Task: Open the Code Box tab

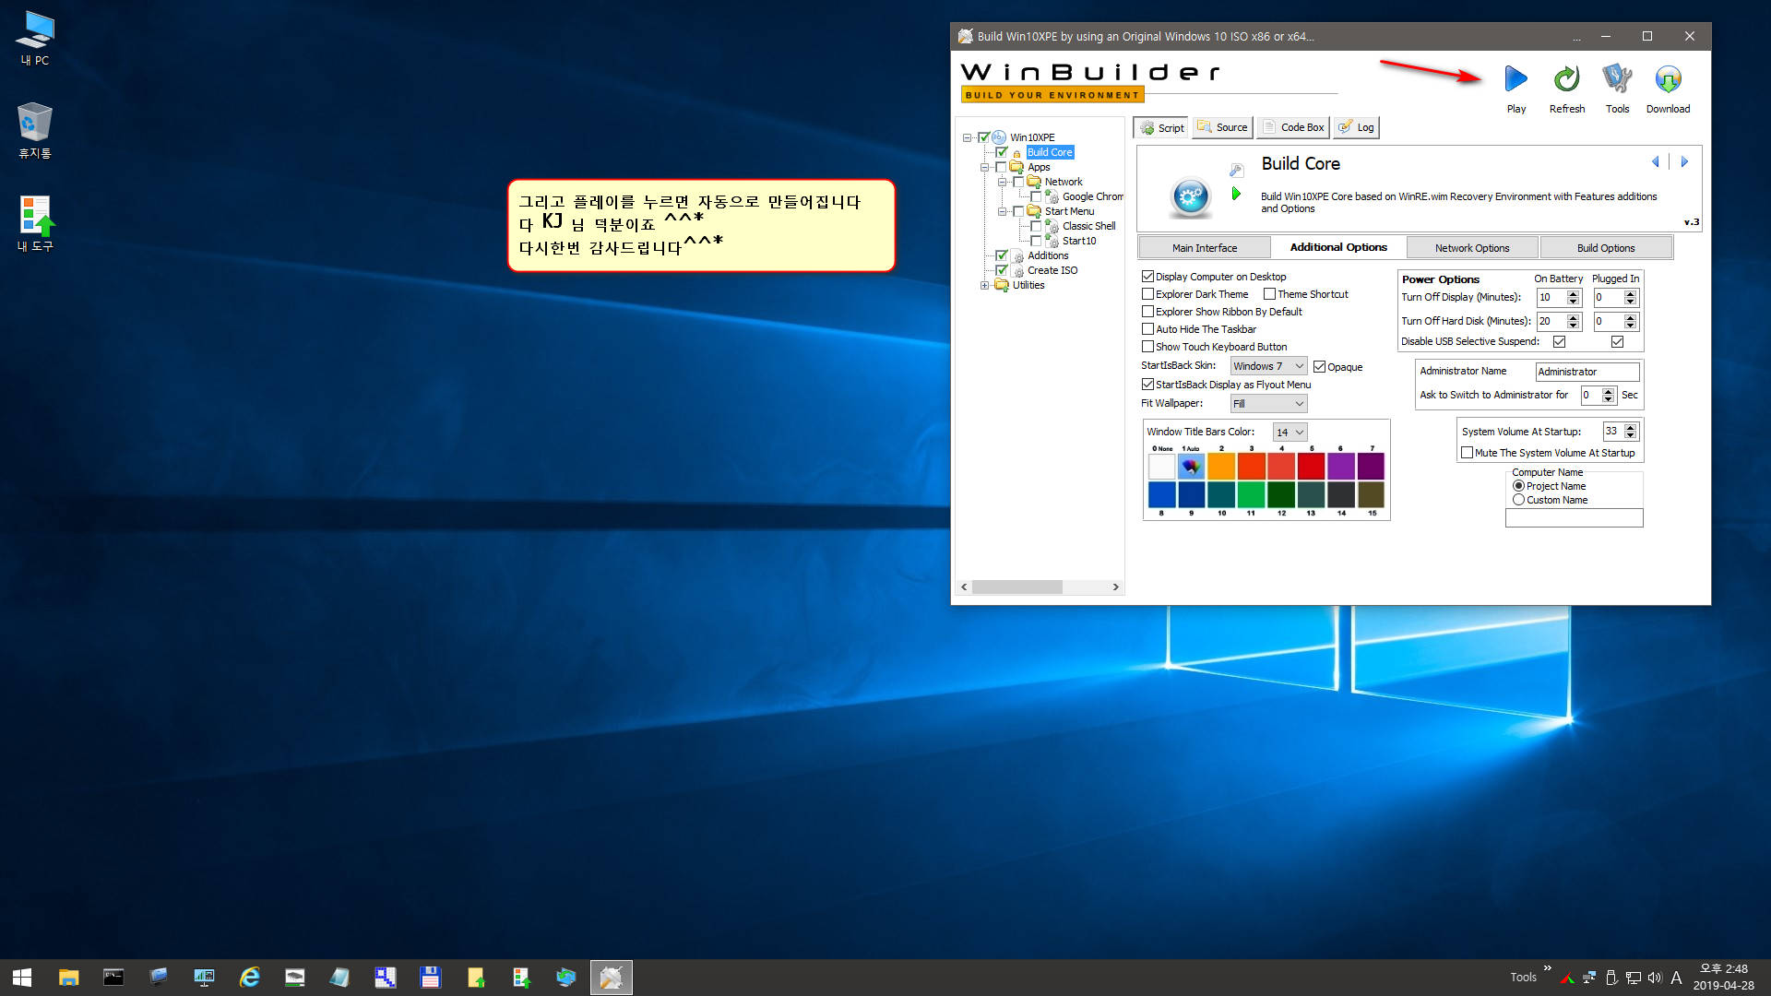Action: pos(1292,127)
